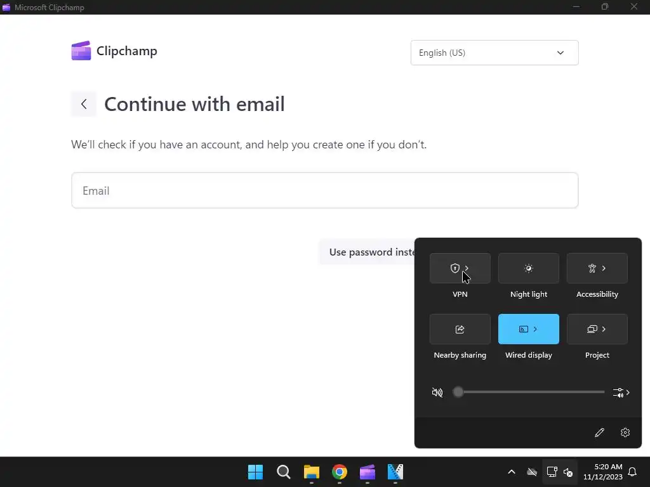This screenshot has width=650, height=487.
Task: Turn on Night light tile
Action: click(529, 268)
